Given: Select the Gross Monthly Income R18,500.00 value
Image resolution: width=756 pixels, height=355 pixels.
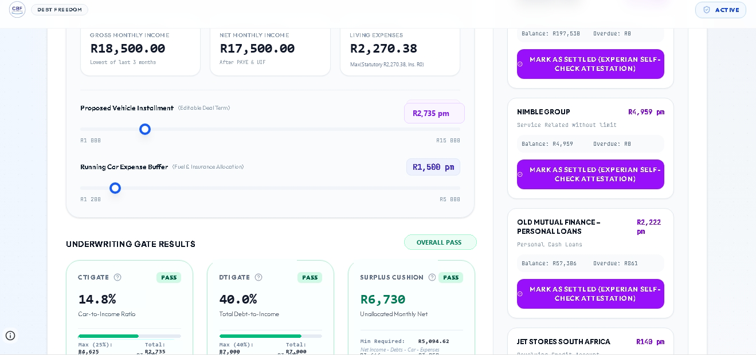Looking at the screenshot, I should pos(128,49).
